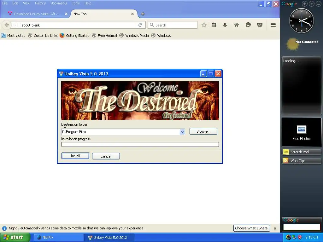Screen dimensions: 323x242
Task: Click the Firefox back arrow button
Action: (x=6, y=25)
